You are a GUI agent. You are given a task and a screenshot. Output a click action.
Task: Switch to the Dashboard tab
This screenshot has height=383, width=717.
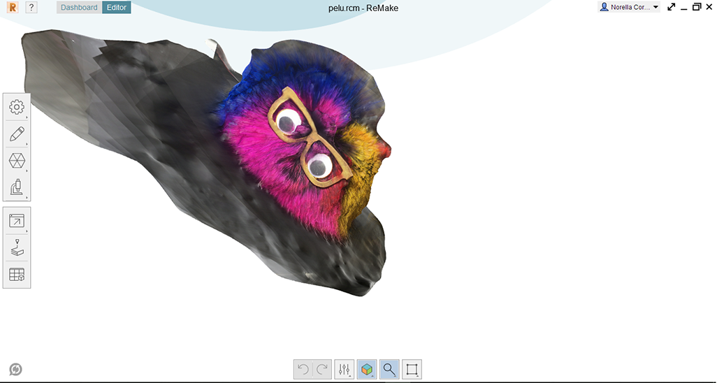[x=79, y=7]
